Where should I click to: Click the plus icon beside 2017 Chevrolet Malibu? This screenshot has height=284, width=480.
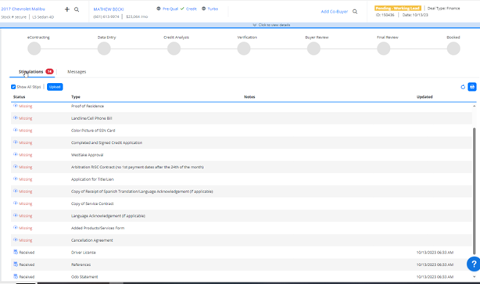pos(67,9)
